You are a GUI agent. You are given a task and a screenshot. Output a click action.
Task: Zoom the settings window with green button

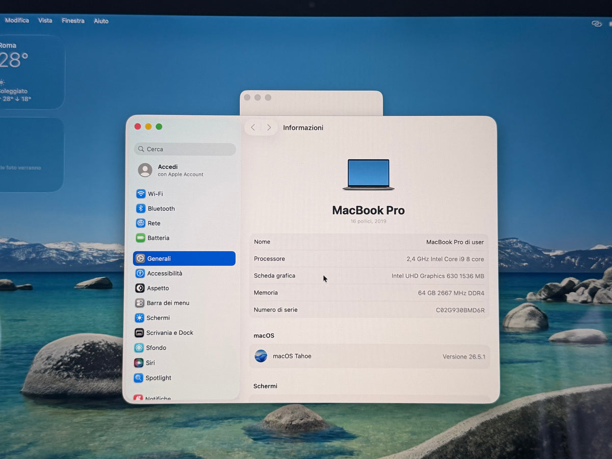point(159,126)
